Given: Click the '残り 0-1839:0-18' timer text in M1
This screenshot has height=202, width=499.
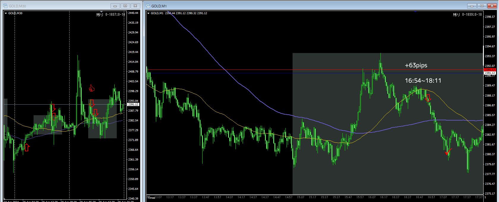Looking at the screenshot, I should [467, 14].
